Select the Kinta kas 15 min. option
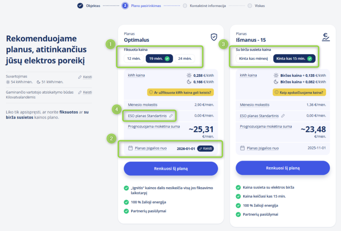Screen dimensions: 341x231 click(294, 59)
